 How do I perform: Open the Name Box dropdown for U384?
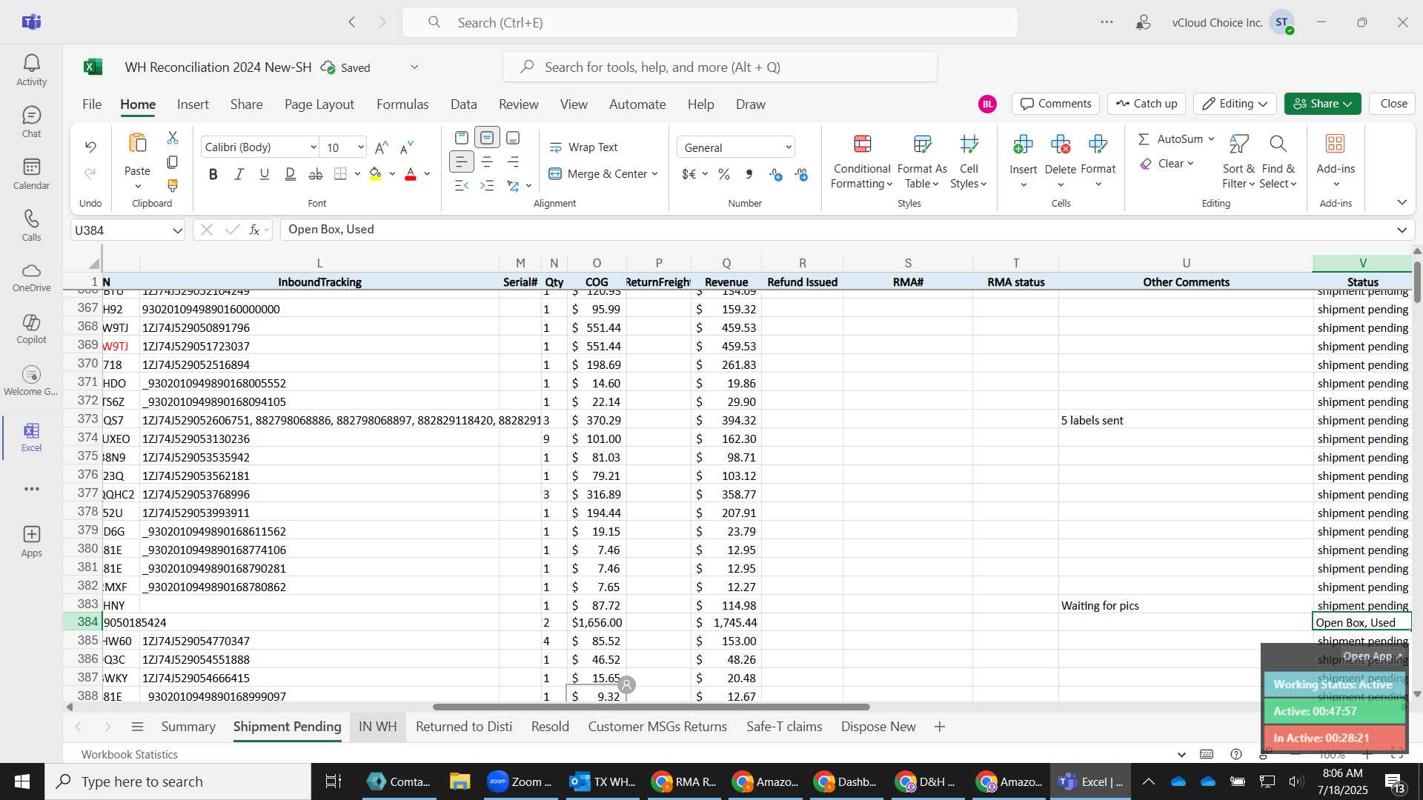[177, 230]
